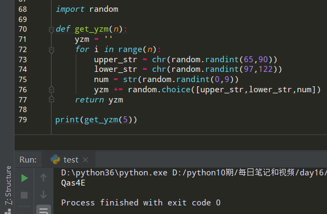Click the gray Stop process square
This screenshot has height=214, width=327.
click(x=24, y=195)
